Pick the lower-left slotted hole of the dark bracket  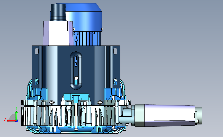click(37, 82)
